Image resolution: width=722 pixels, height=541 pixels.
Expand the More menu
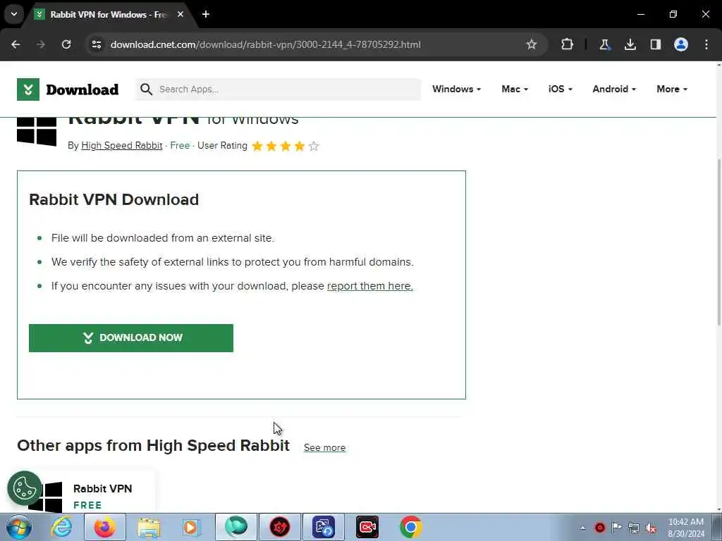(672, 89)
